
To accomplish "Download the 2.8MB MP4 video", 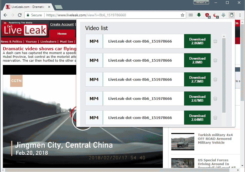I will click(x=197, y=60).
